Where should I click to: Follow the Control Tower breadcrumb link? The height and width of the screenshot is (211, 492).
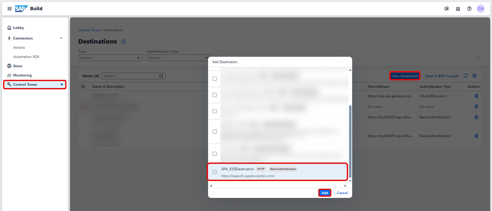click(89, 30)
